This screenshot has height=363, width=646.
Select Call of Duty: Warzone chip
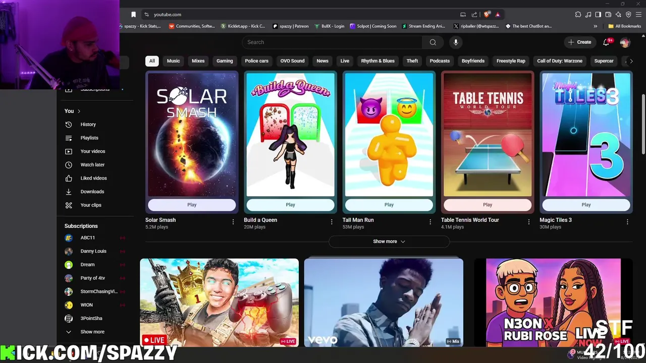[x=559, y=61]
